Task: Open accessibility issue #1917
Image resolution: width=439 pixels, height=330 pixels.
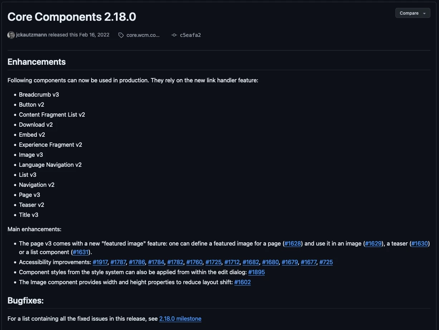Action: [x=100, y=262]
